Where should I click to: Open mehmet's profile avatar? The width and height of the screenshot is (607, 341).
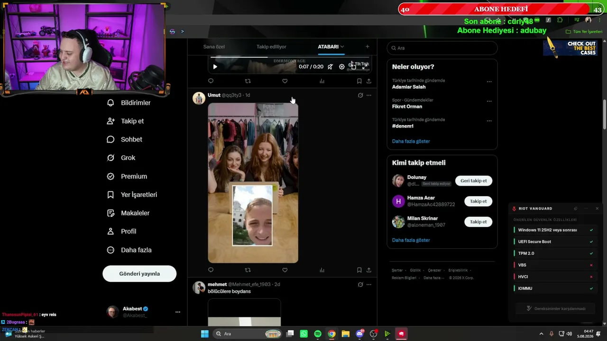click(199, 287)
